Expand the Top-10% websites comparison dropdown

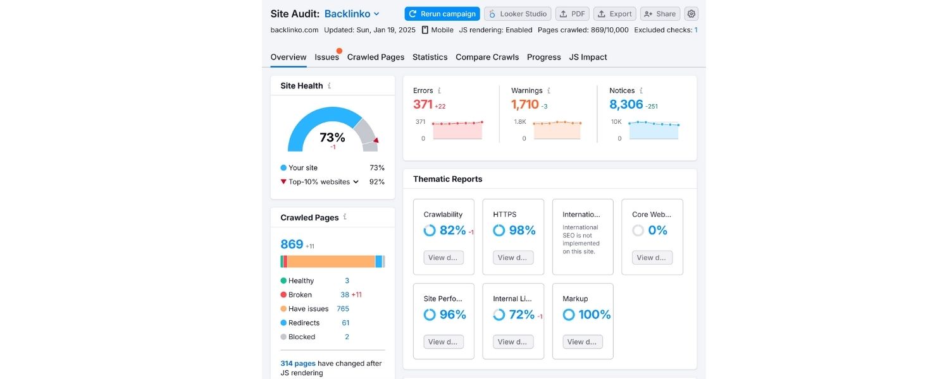click(356, 182)
